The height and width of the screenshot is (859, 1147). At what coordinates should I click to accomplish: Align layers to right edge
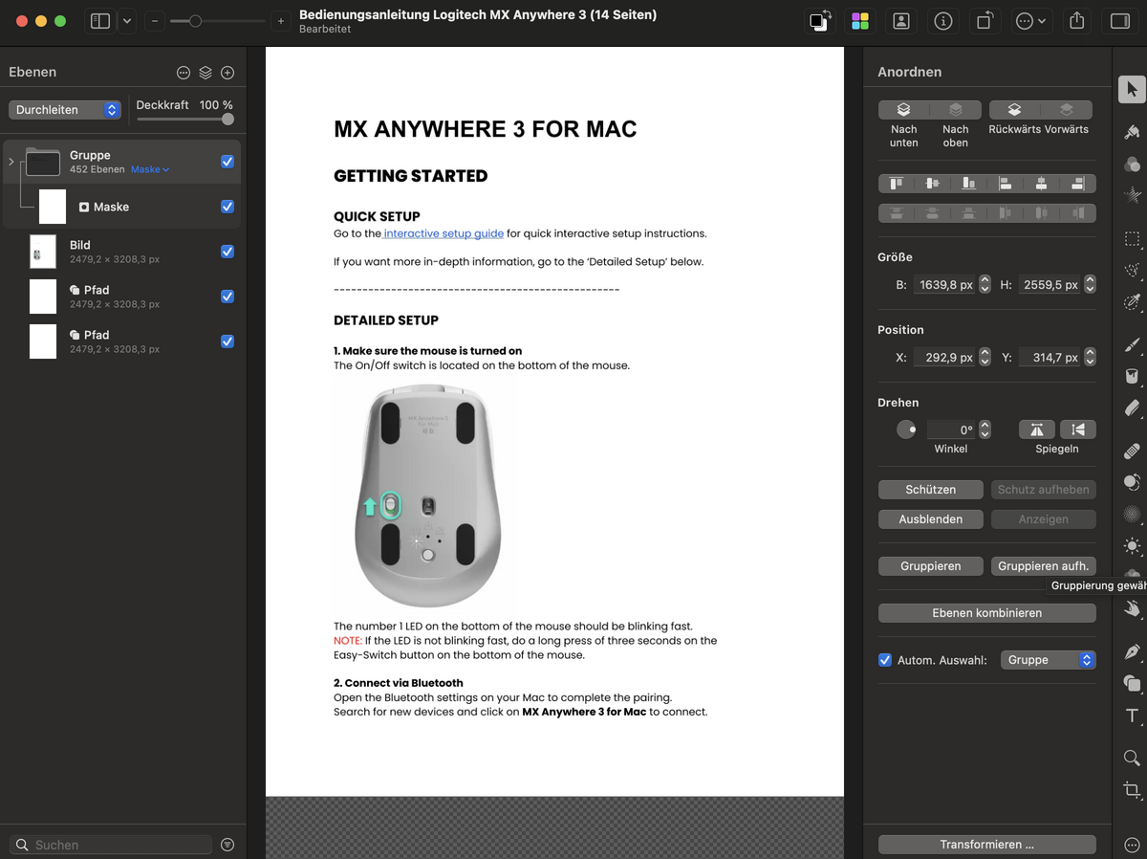pyautogui.click(x=1078, y=184)
